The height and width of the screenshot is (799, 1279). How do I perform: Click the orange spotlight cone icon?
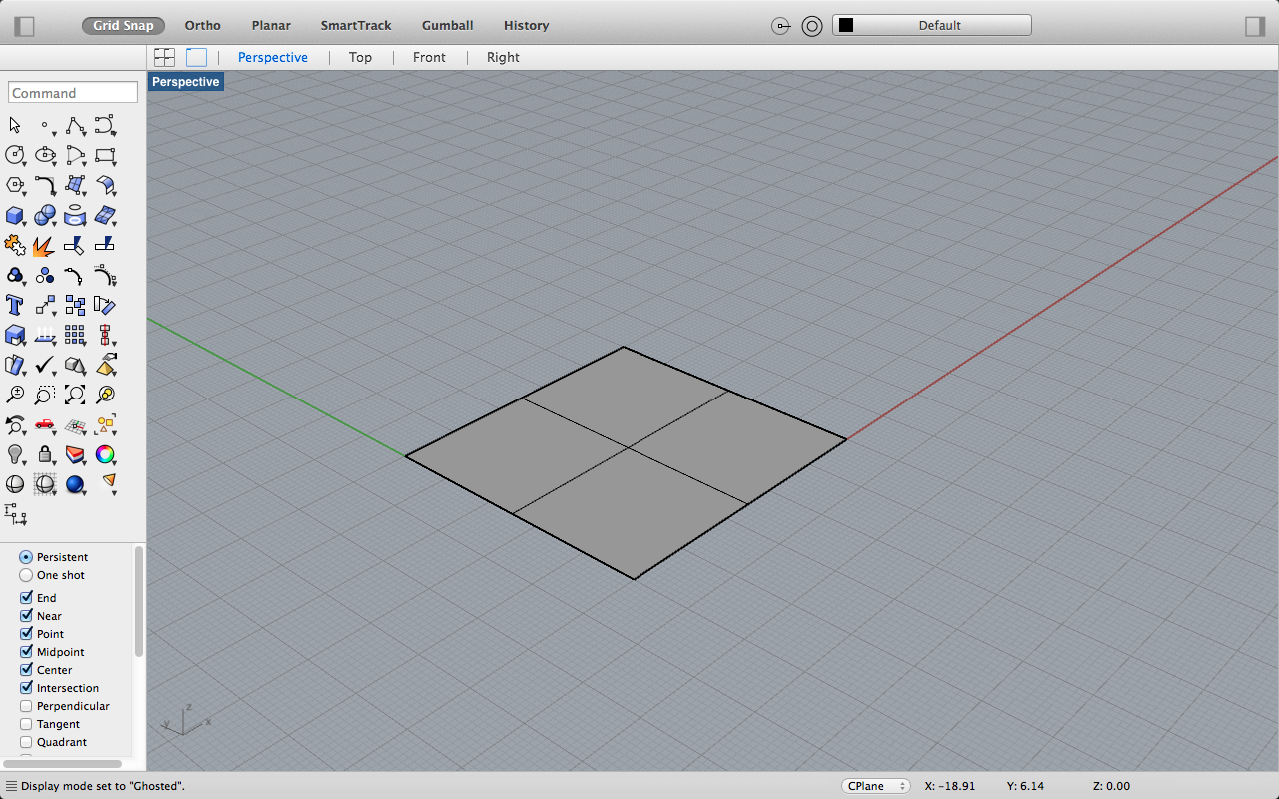pyautogui.click(x=109, y=483)
